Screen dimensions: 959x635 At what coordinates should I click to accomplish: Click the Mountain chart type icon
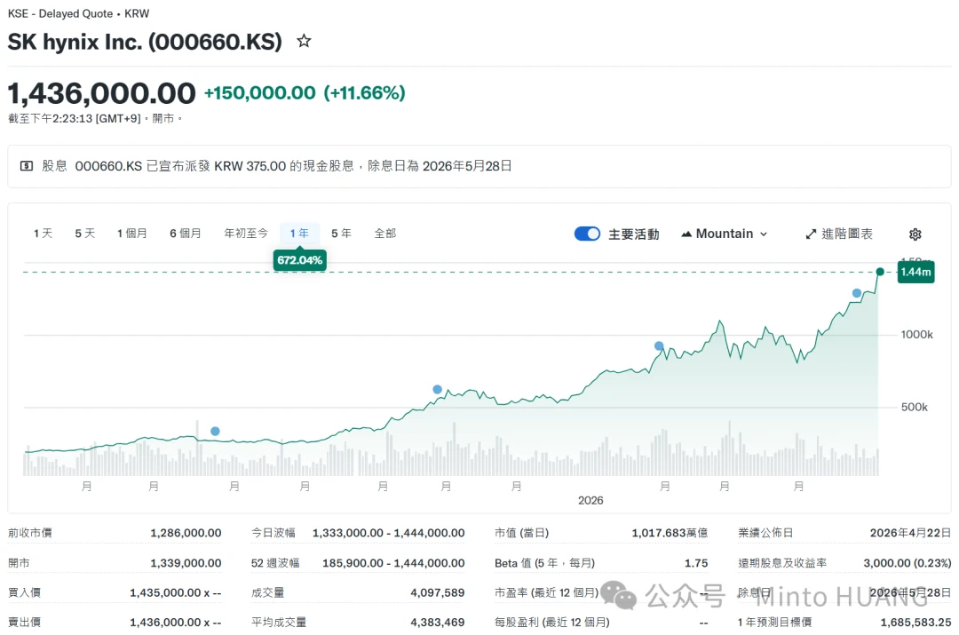tap(686, 234)
